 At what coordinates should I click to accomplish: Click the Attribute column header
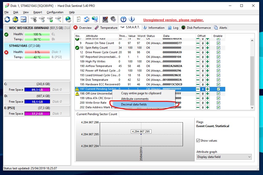pyautogui.click(x=102, y=36)
